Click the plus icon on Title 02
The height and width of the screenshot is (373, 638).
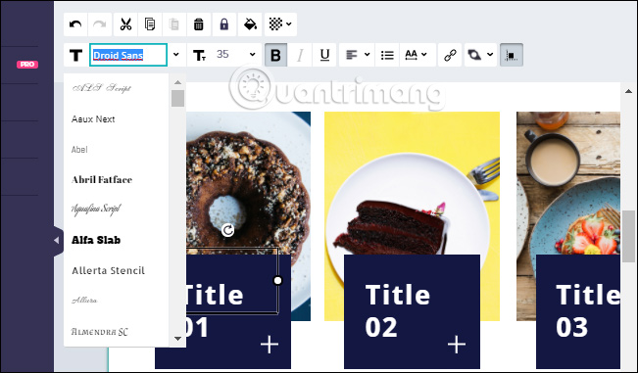point(457,345)
